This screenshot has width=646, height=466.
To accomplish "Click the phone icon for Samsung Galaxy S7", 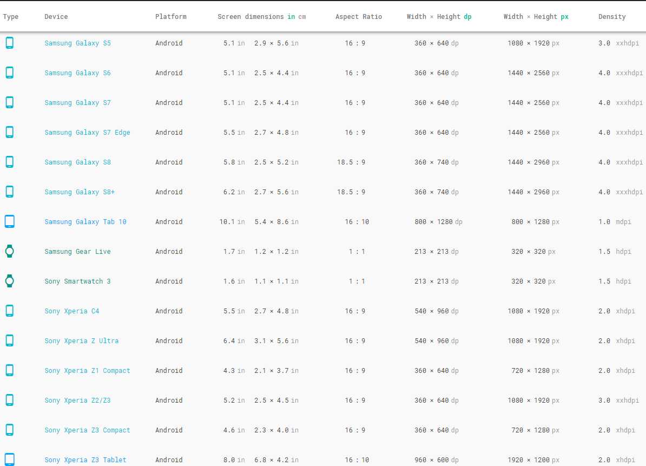I will point(10,102).
